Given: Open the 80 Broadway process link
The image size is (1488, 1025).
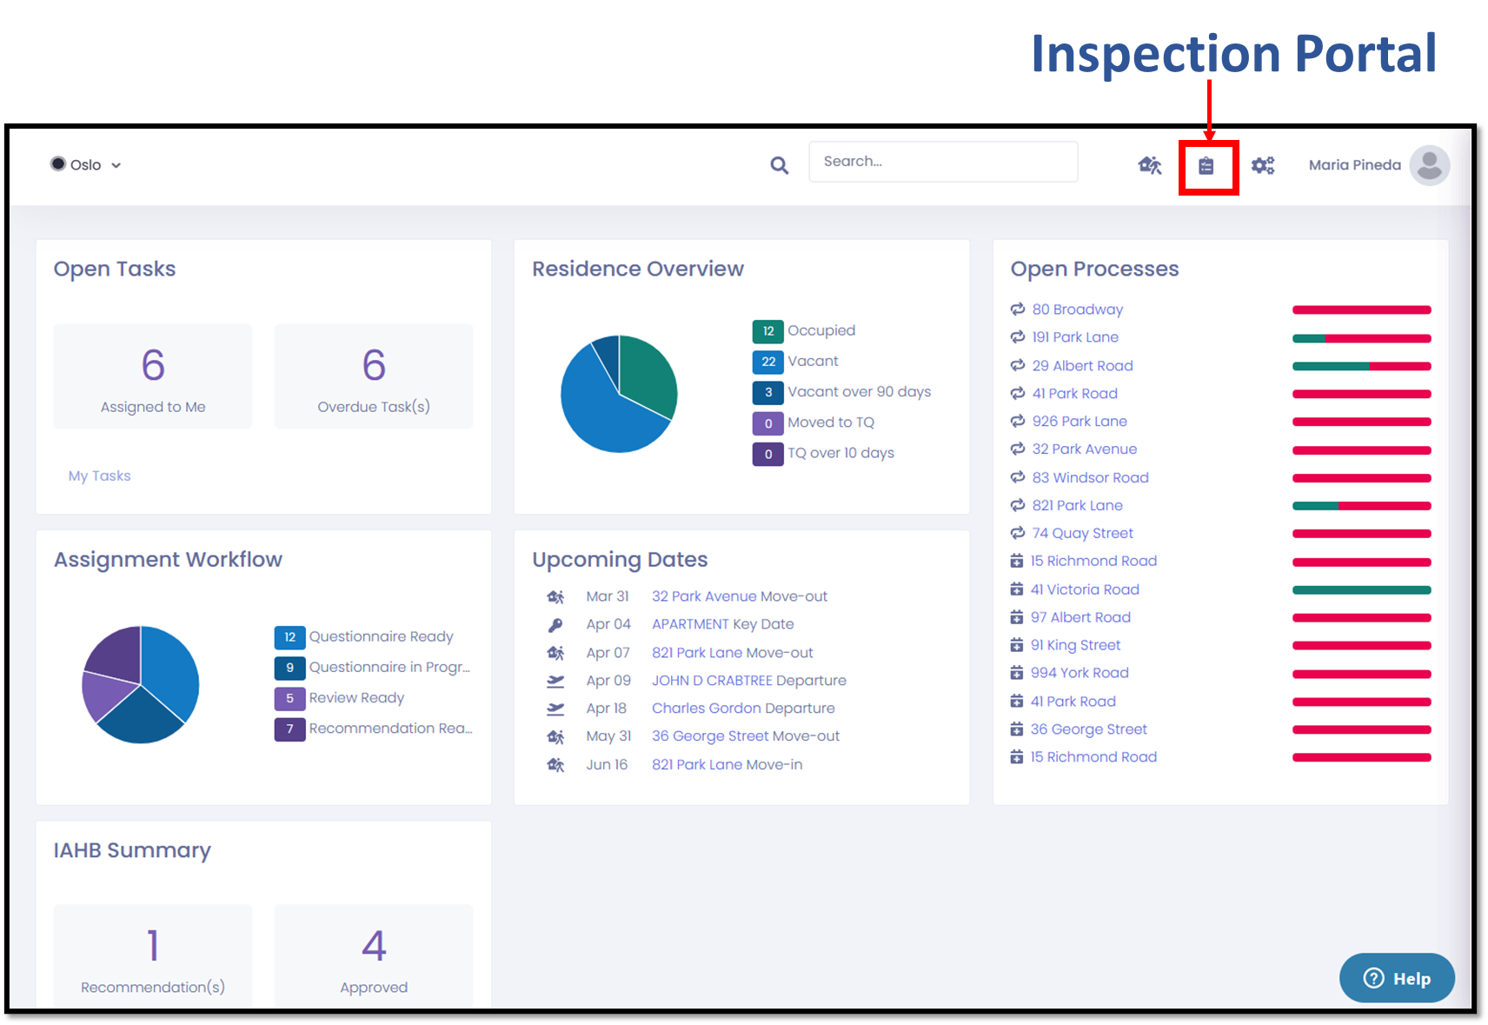Looking at the screenshot, I should tap(1077, 309).
